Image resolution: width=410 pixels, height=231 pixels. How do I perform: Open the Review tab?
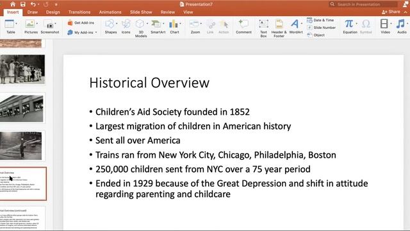pyautogui.click(x=168, y=12)
